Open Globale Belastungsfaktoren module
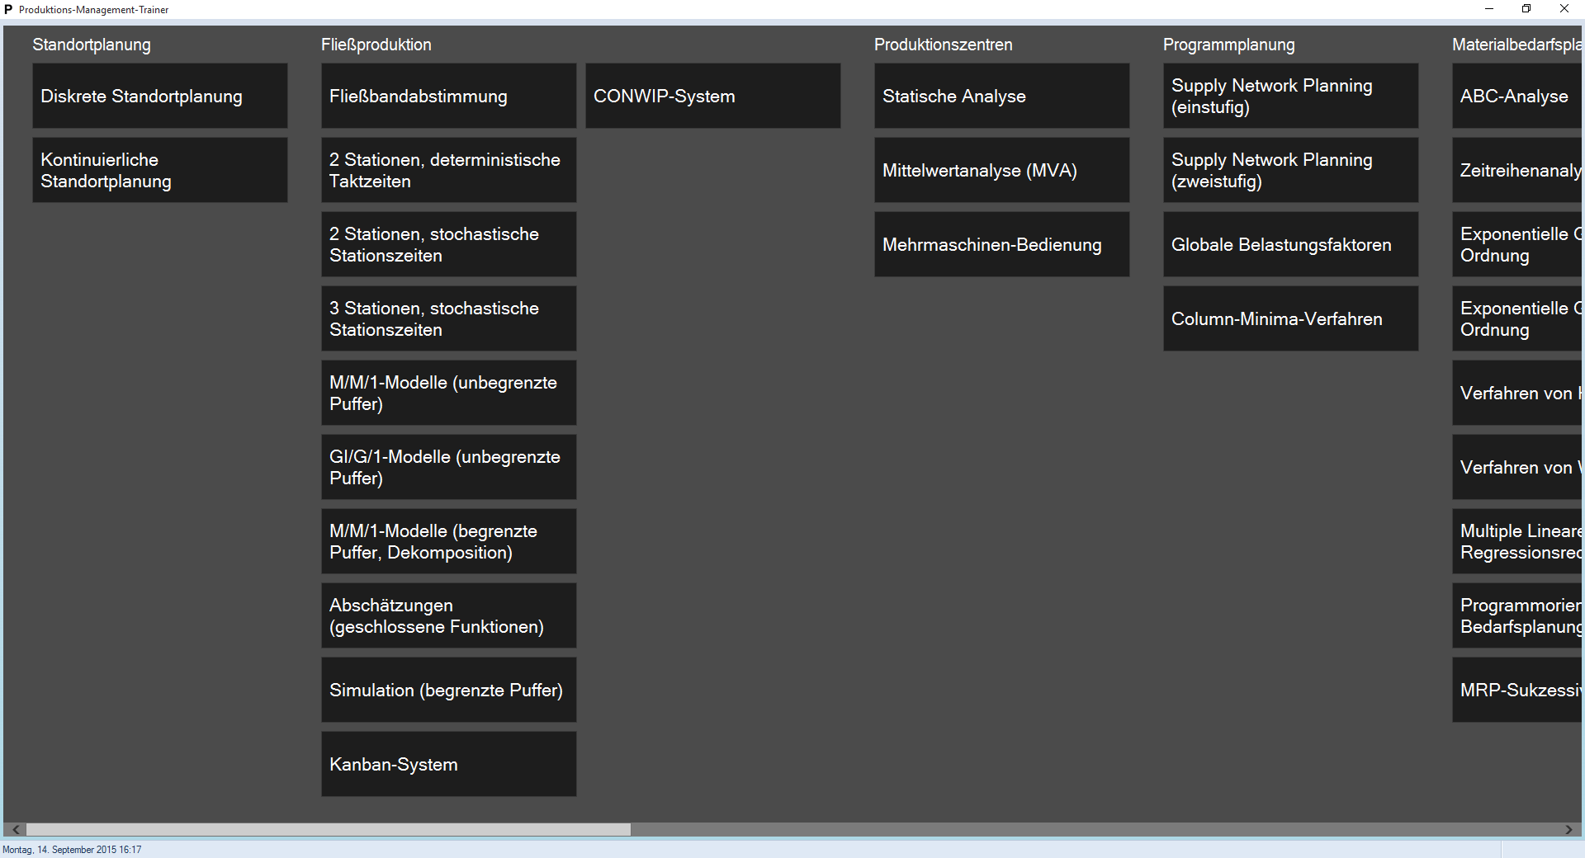 click(x=1290, y=244)
